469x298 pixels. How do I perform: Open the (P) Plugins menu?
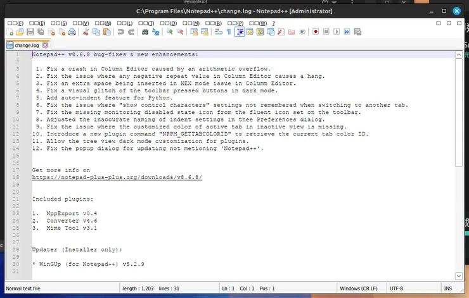(235, 23)
